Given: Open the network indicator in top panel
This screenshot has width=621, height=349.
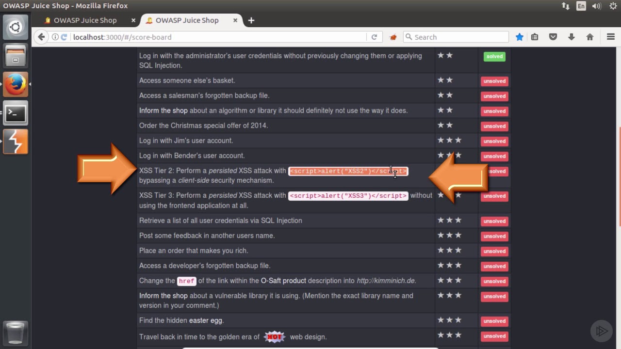Looking at the screenshot, I should (566, 6).
